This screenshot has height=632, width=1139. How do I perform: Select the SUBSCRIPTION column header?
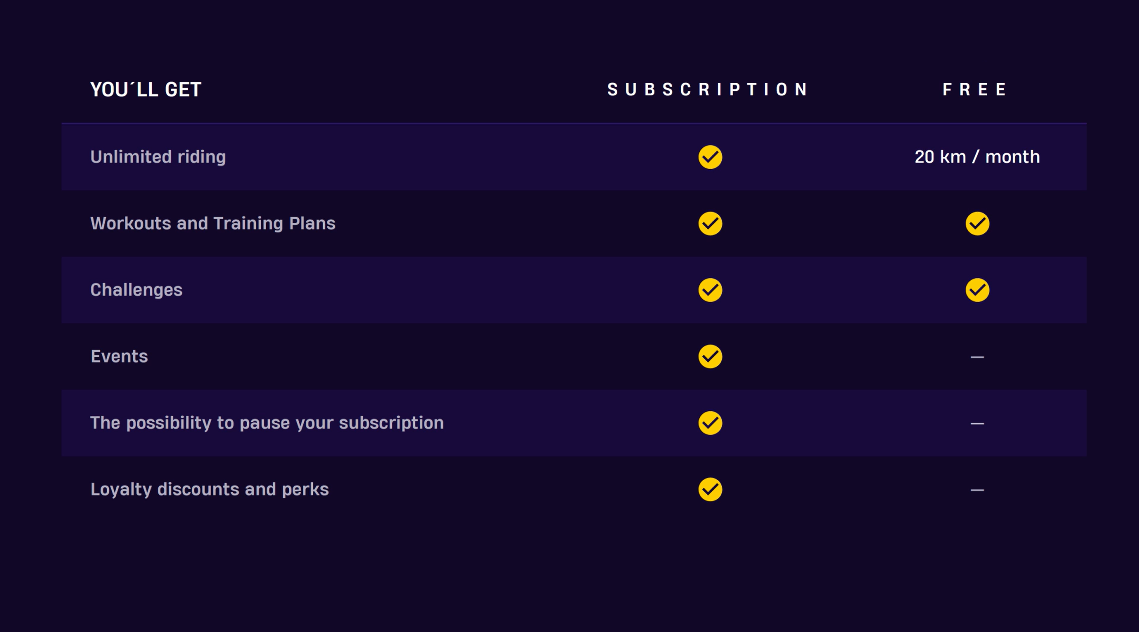707,90
